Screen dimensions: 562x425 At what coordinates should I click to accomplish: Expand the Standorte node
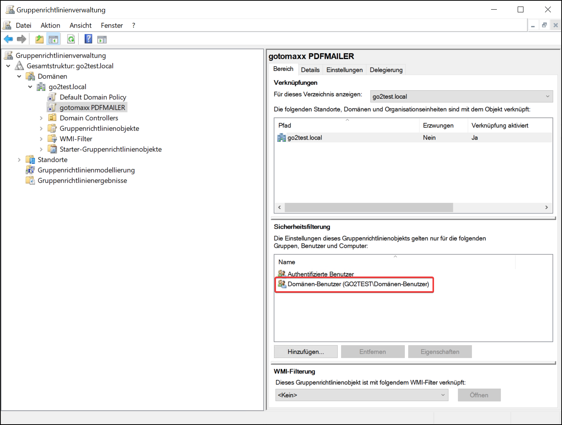(19, 160)
